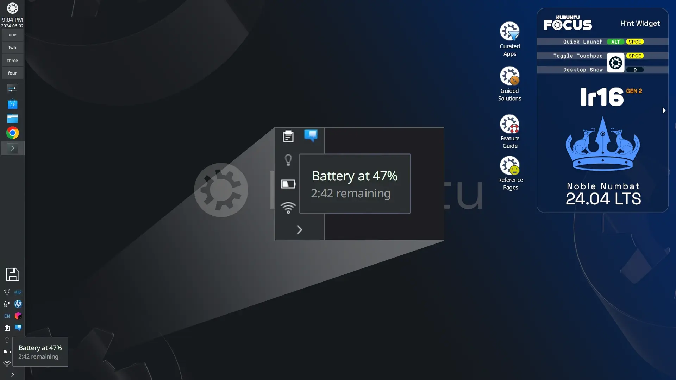Click the Kubuntu Focus logo in widget
The height and width of the screenshot is (380, 676).
(568, 23)
